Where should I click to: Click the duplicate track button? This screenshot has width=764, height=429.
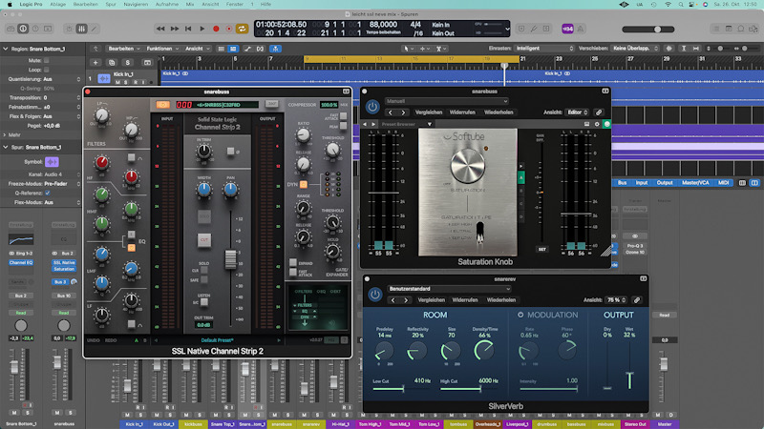pos(112,63)
